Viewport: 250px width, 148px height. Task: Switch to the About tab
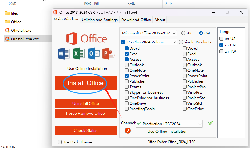pos(160,20)
